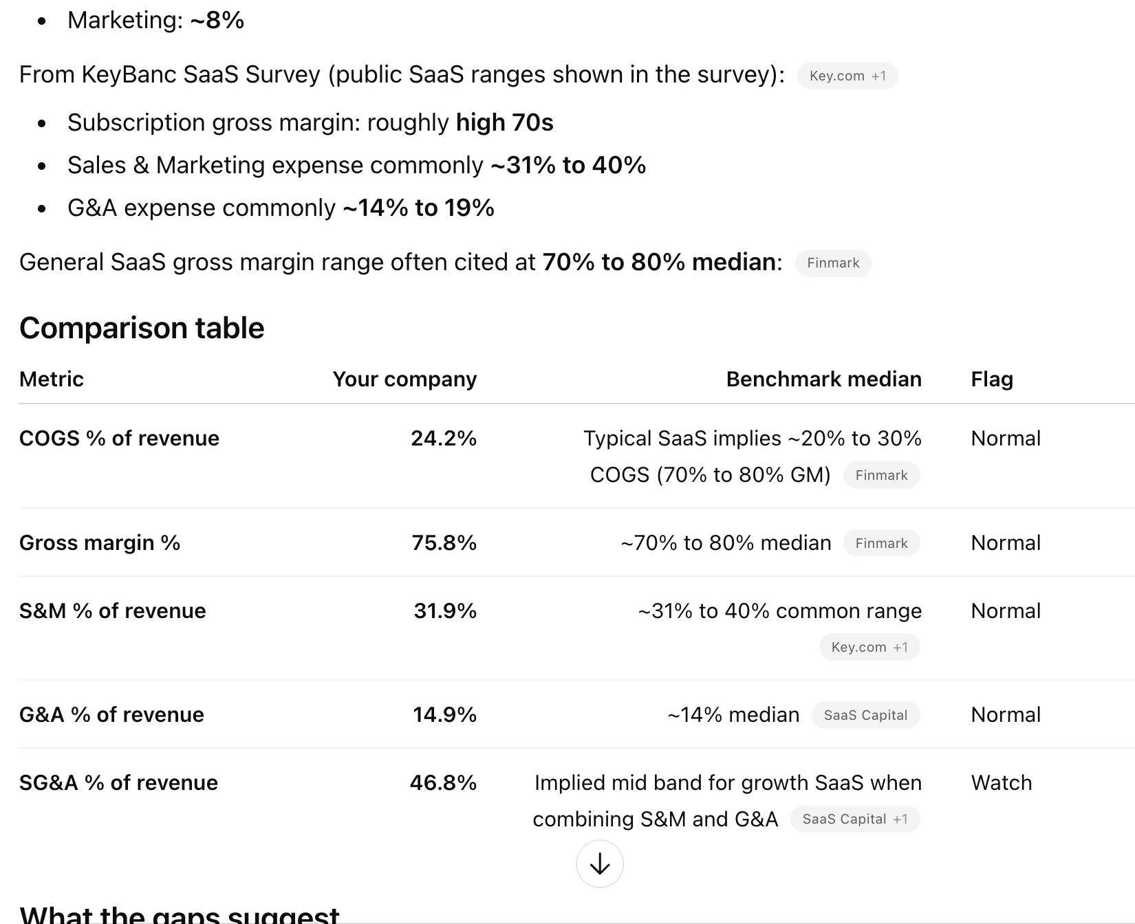Click the 24.2% COGS value cell
Screen dimensions: 1135x924
[444, 438]
